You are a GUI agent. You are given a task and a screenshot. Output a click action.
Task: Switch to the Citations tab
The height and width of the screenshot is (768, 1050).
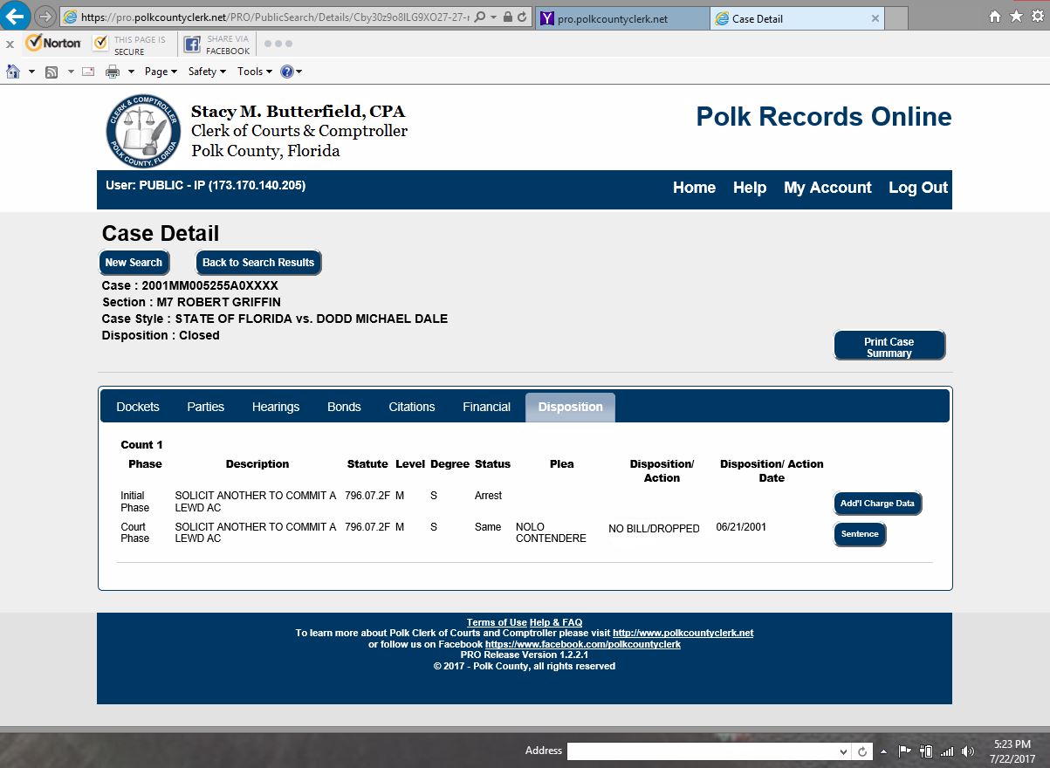(412, 407)
